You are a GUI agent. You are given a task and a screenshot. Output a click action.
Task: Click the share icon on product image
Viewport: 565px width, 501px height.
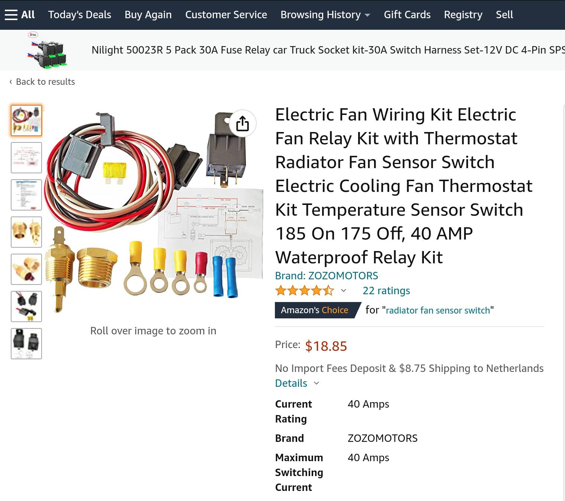[x=243, y=123]
